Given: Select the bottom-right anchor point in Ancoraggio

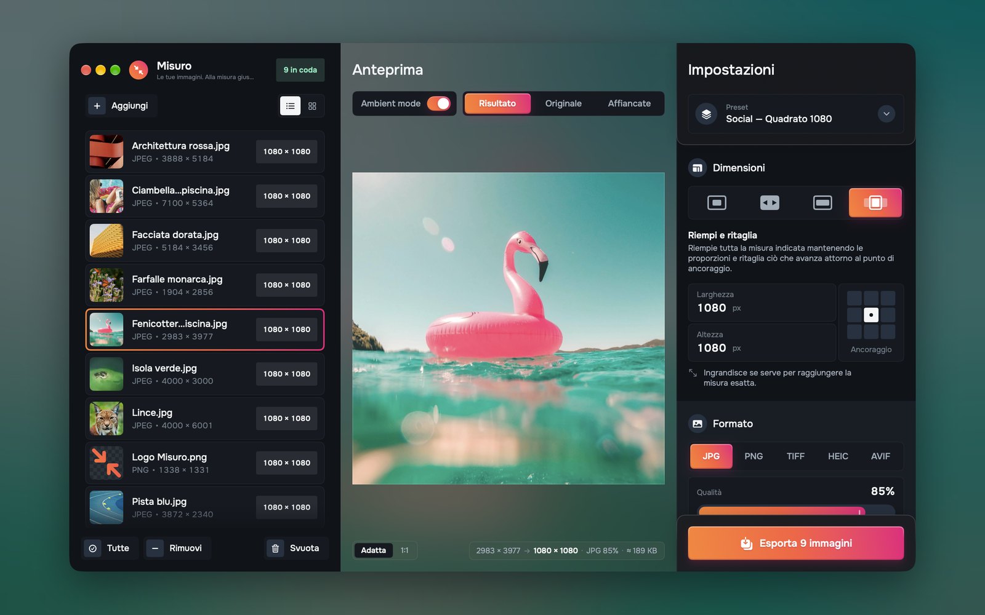Looking at the screenshot, I should coord(888,331).
